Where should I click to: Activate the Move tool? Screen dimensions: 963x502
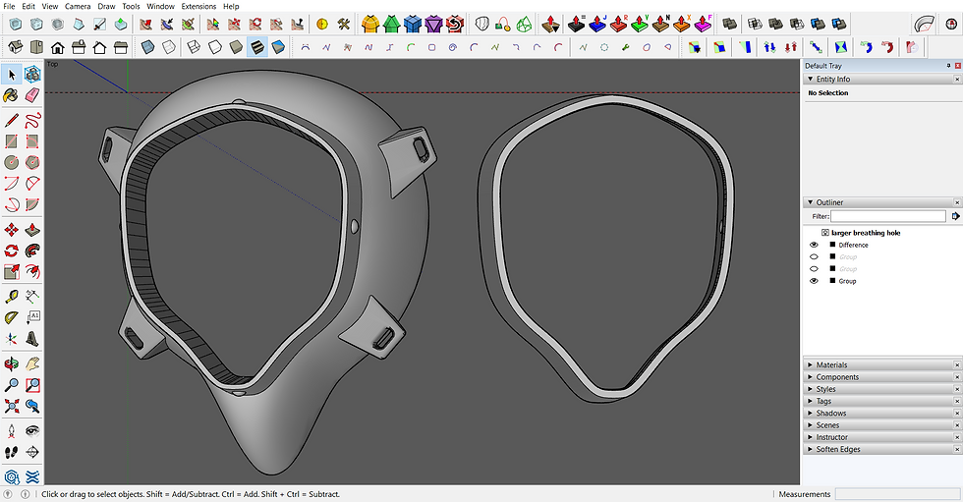11,230
